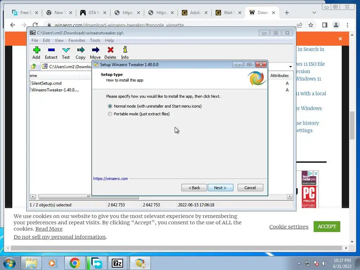Open the File menu in 7-Zip
Image resolution: width=360 pixels, height=270 pixels.
click(35, 40)
